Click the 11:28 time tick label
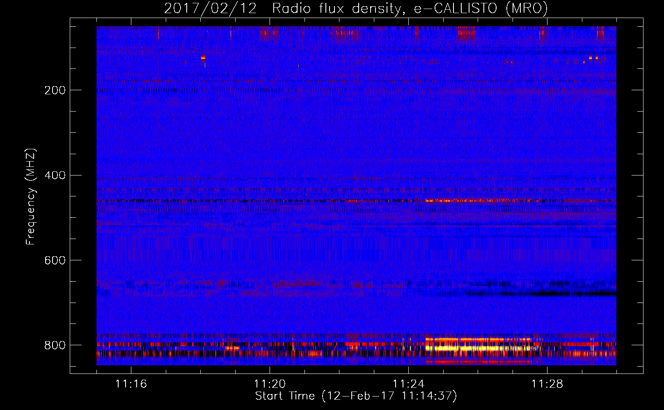 (x=547, y=384)
